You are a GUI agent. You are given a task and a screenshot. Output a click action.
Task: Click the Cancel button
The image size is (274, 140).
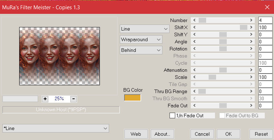(202, 134)
